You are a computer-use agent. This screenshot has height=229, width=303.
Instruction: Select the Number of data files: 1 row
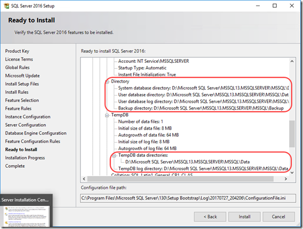coord(141,122)
